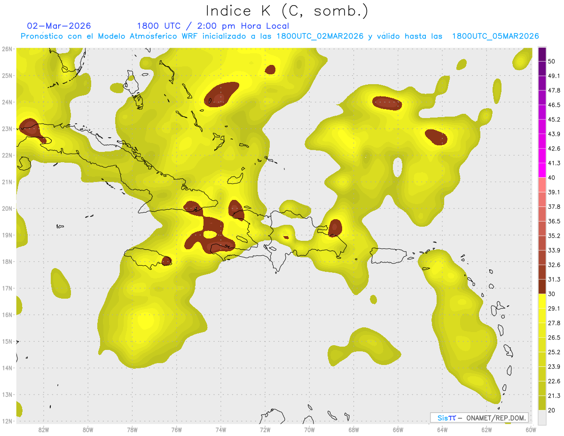Screen dimensions: 564x436
Task: Click colorbar label '37.8'
Action: [x=554, y=206]
